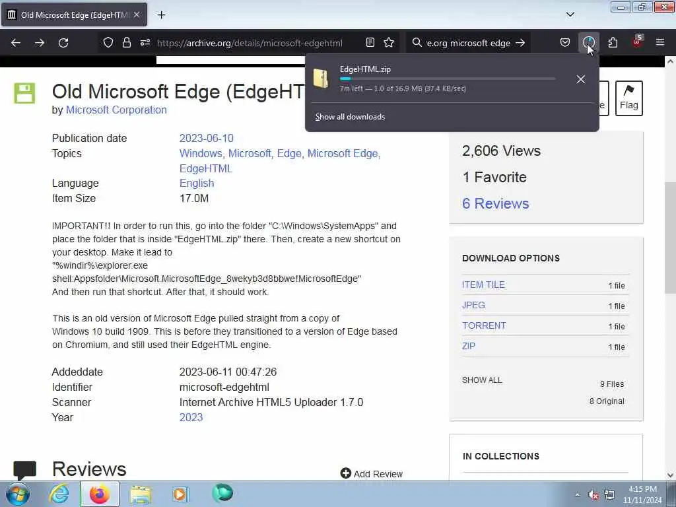Open the EdgeHTML topic link
676x507 pixels.
pyautogui.click(x=206, y=168)
